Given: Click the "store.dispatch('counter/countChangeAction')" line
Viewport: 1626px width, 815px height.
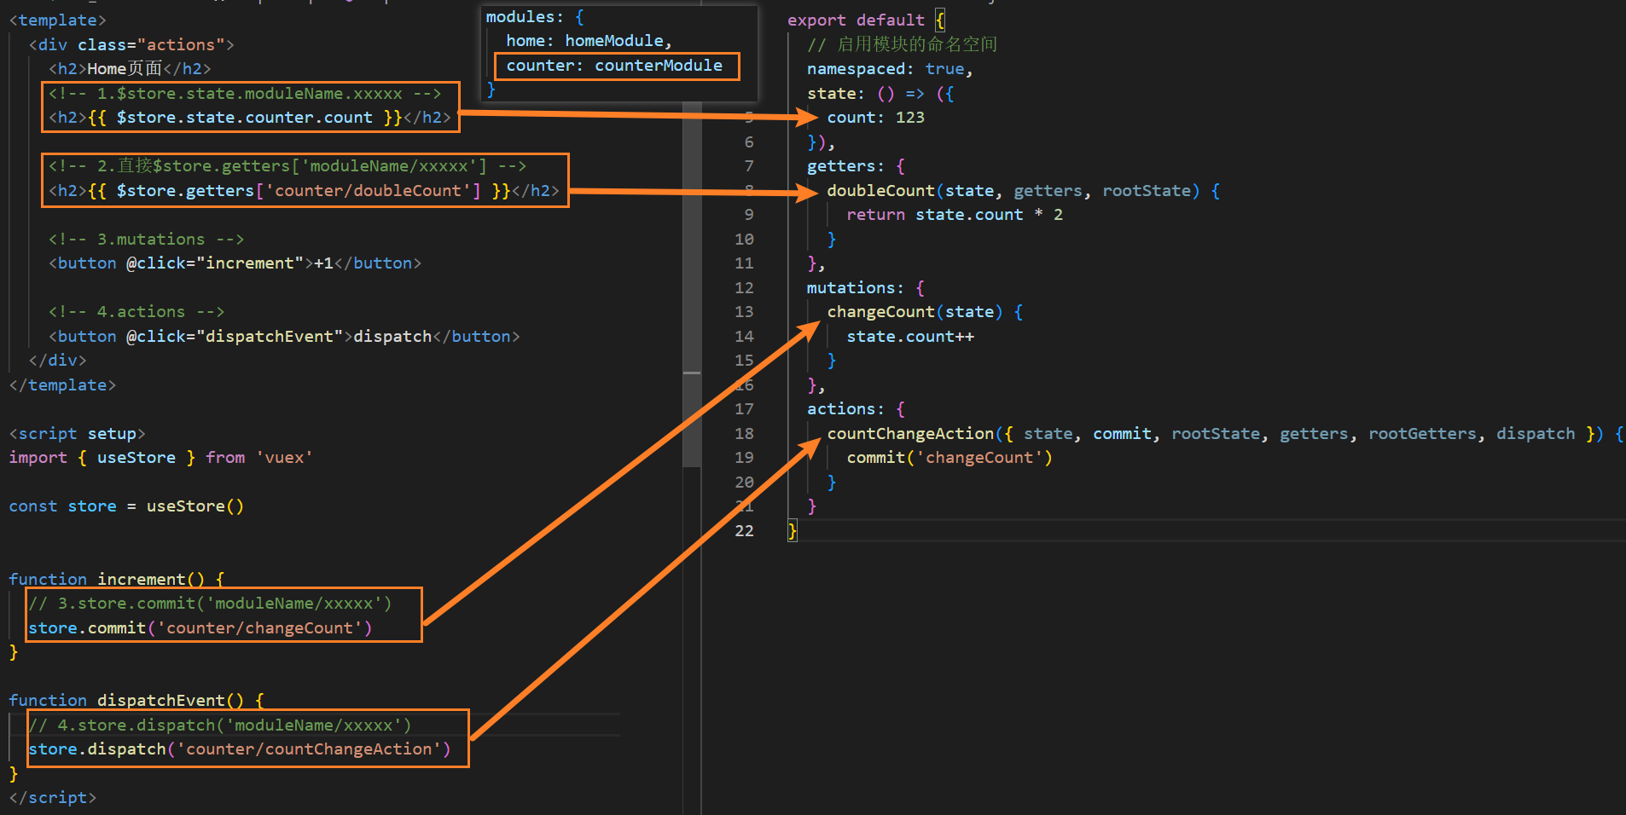Looking at the screenshot, I should coord(240,749).
